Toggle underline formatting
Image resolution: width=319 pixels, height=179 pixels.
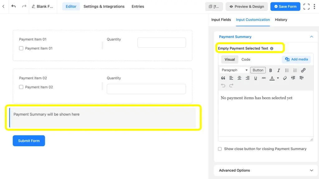[255, 78]
